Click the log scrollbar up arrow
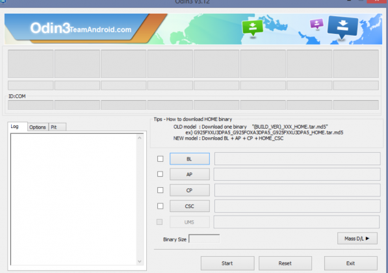The image size is (388, 273). tap(140, 138)
